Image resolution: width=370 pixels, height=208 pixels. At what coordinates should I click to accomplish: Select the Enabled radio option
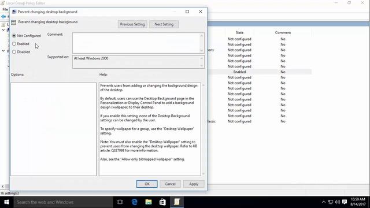[x=14, y=44]
